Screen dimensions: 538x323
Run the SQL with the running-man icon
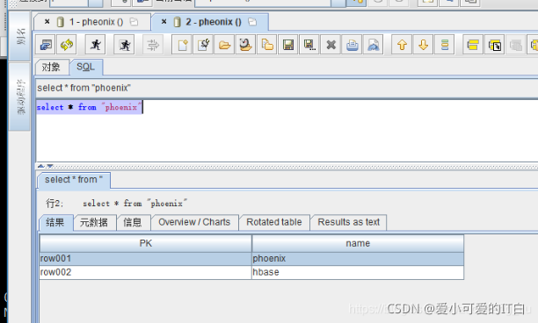(96, 45)
